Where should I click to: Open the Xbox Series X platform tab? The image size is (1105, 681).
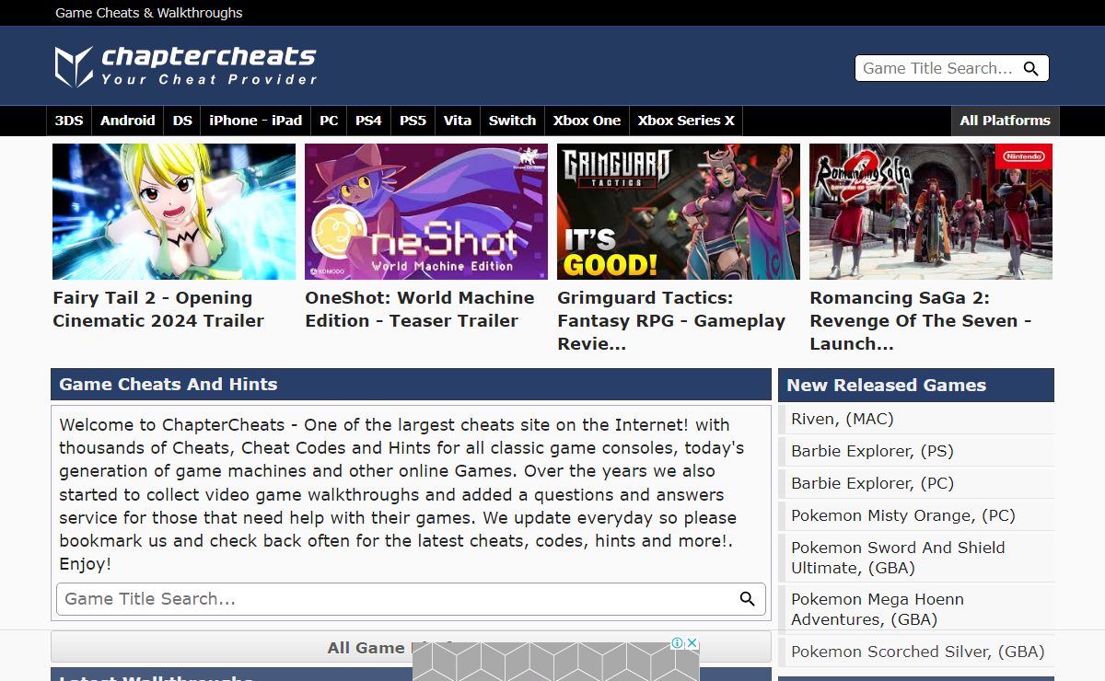[x=686, y=121]
